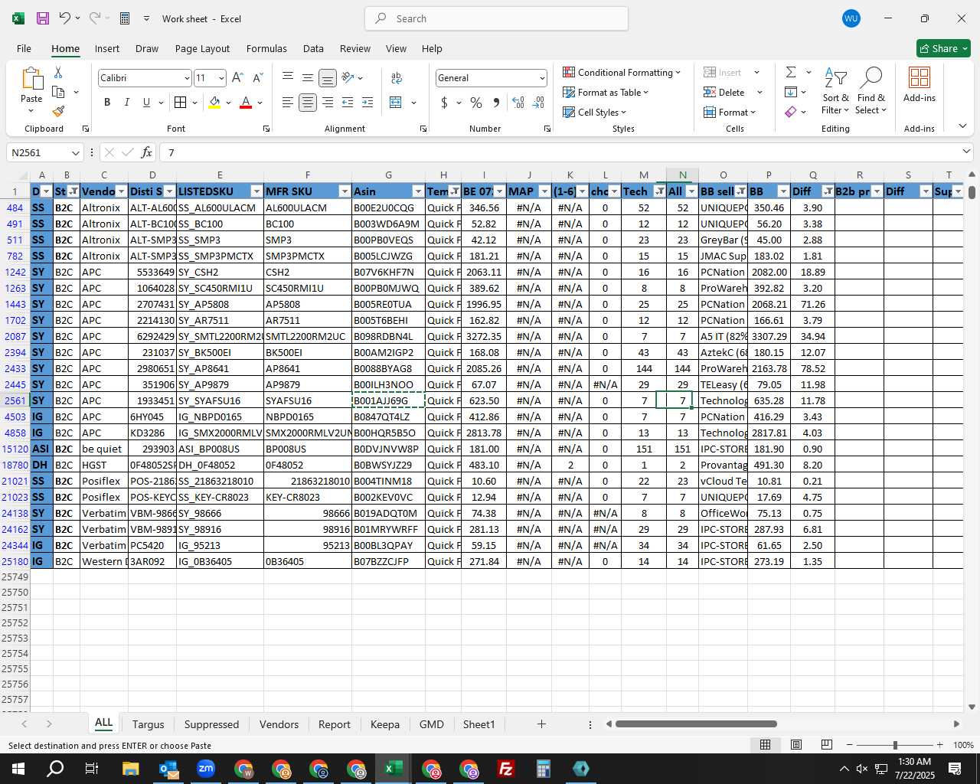Click the Share button
This screenshot has height=784, width=980.
[943, 48]
